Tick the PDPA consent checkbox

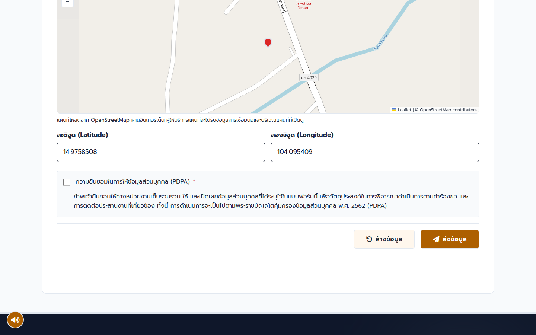click(x=67, y=182)
